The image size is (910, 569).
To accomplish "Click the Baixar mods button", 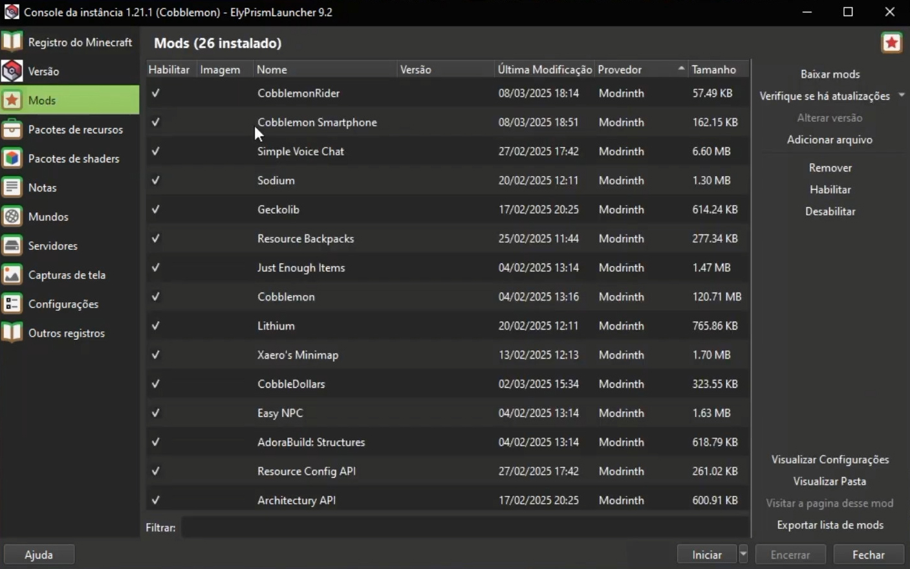I will click(830, 74).
